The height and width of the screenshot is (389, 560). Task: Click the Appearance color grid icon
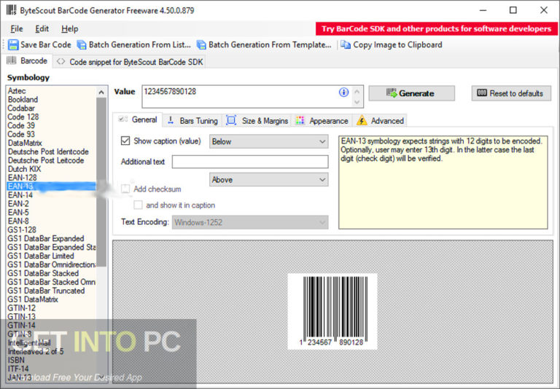tap(300, 121)
